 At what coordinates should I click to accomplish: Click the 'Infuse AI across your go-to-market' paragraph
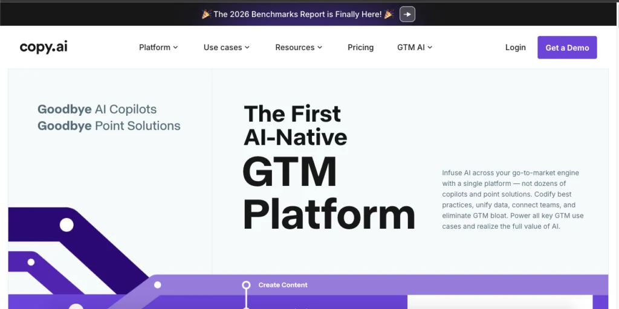click(x=513, y=199)
